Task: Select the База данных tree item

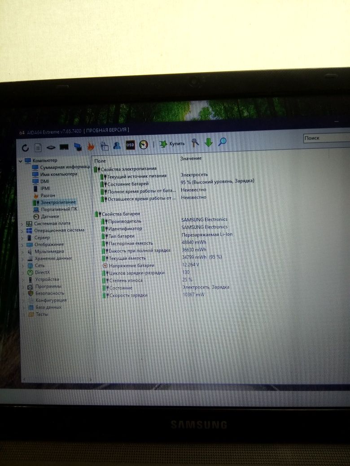Action: click(44, 307)
